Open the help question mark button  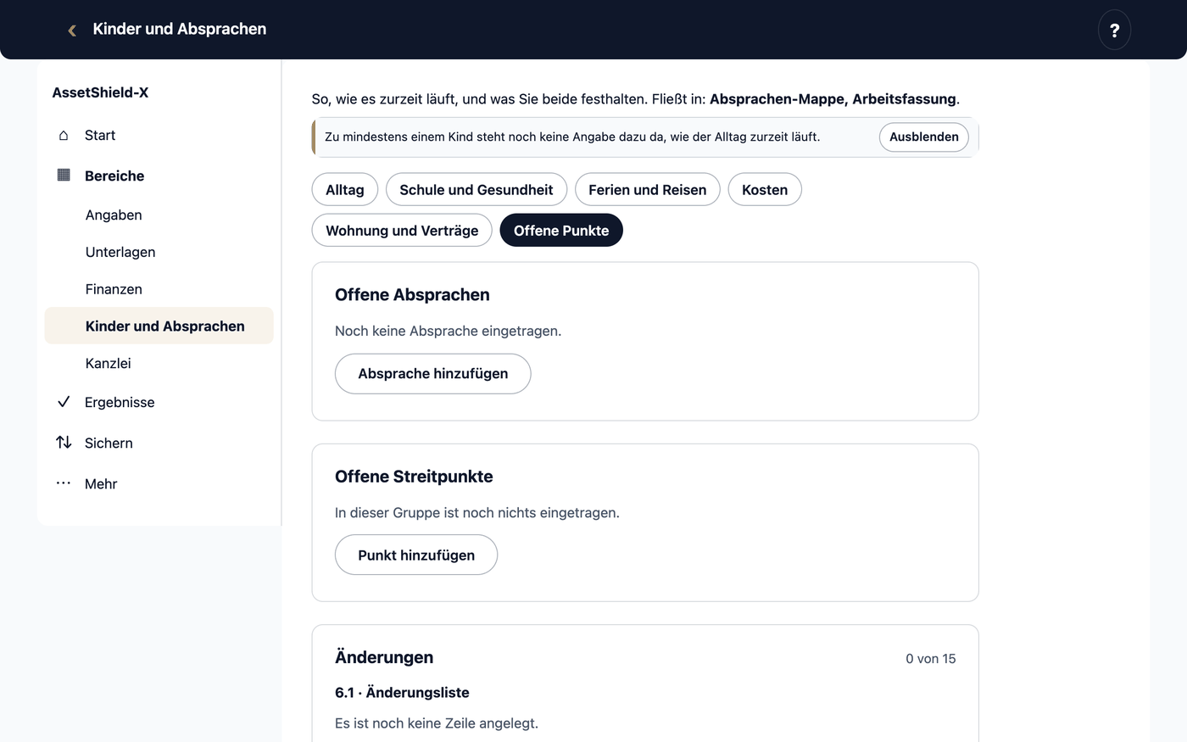coord(1114,30)
